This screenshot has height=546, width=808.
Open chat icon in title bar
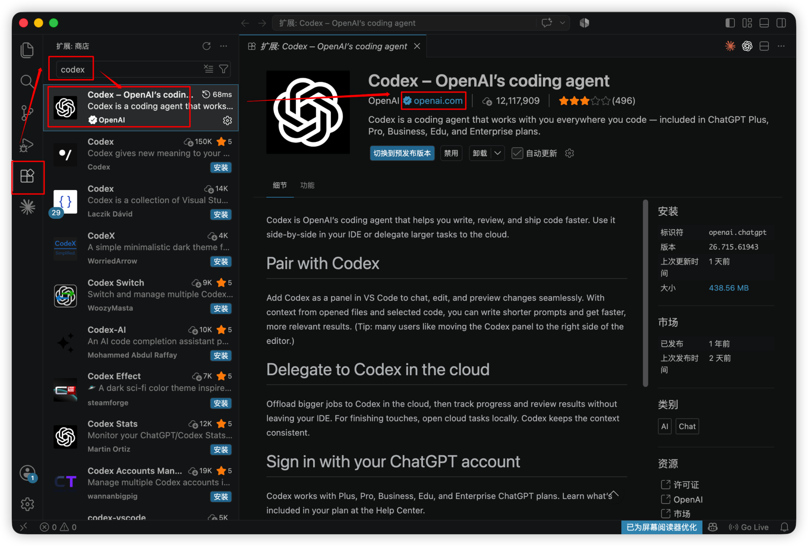click(547, 23)
